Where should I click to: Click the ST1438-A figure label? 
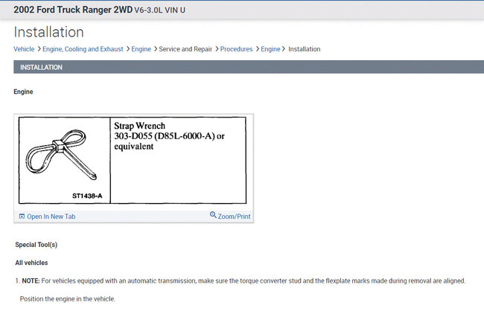(87, 196)
